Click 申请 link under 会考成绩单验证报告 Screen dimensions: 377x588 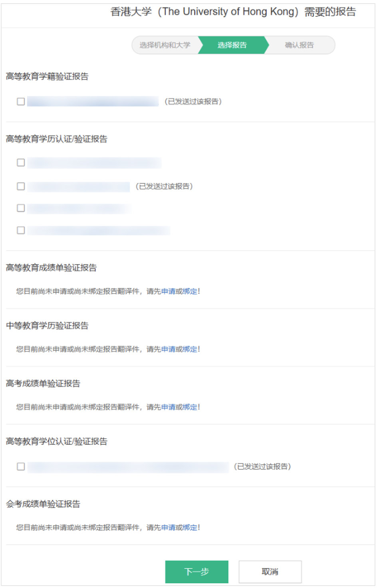pyautogui.click(x=168, y=528)
